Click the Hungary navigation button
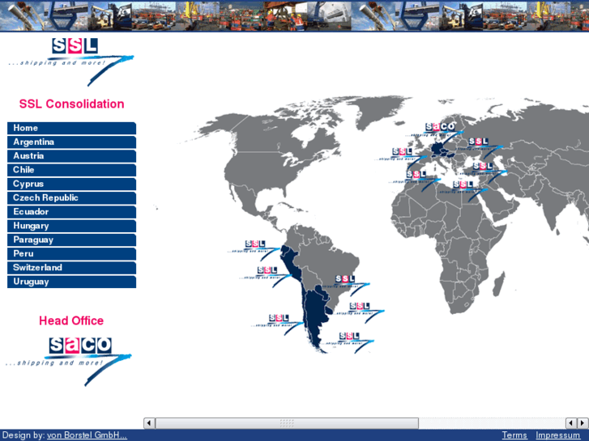 click(71, 226)
